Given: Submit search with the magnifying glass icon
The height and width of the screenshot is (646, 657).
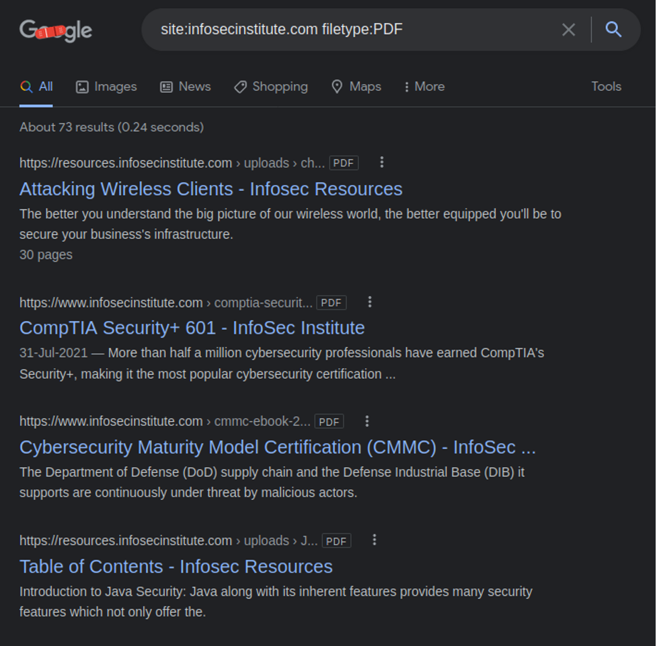Looking at the screenshot, I should pyautogui.click(x=613, y=30).
